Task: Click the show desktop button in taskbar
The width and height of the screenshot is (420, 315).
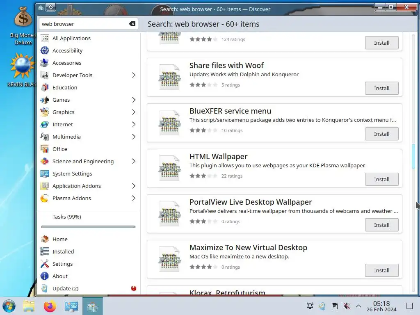Action: [x=409, y=306]
